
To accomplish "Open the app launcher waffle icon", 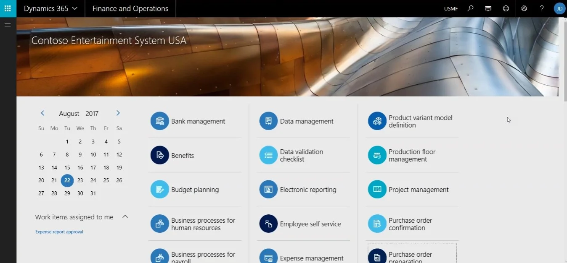I will click(x=8, y=8).
